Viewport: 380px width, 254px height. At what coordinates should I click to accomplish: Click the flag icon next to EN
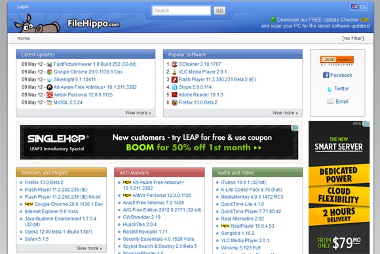tap(354, 7)
